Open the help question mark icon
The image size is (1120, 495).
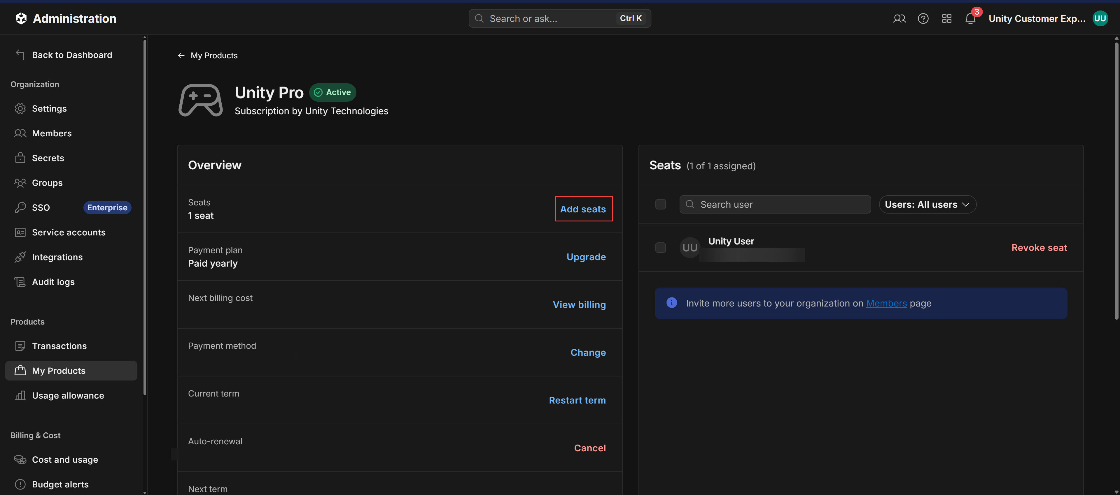coord(923,18)
